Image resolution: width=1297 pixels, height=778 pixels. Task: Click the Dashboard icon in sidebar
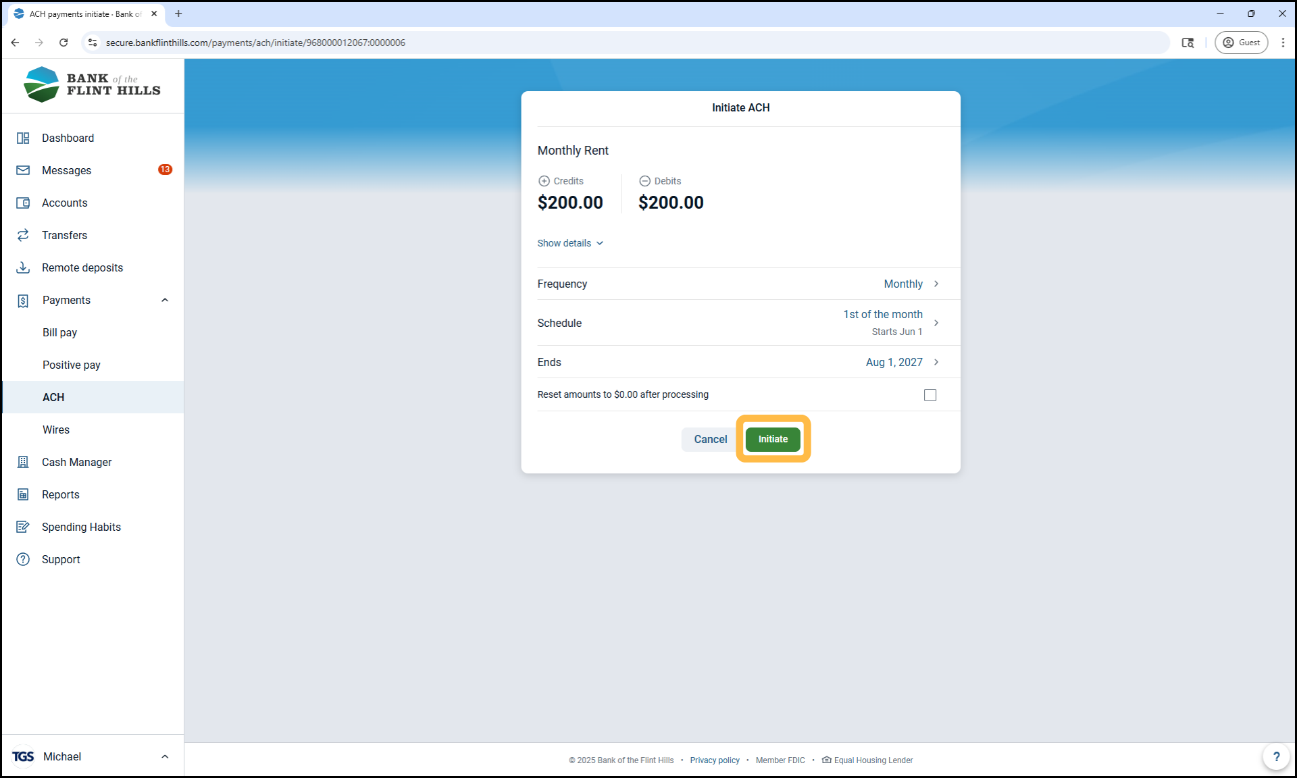coord(23,138)
